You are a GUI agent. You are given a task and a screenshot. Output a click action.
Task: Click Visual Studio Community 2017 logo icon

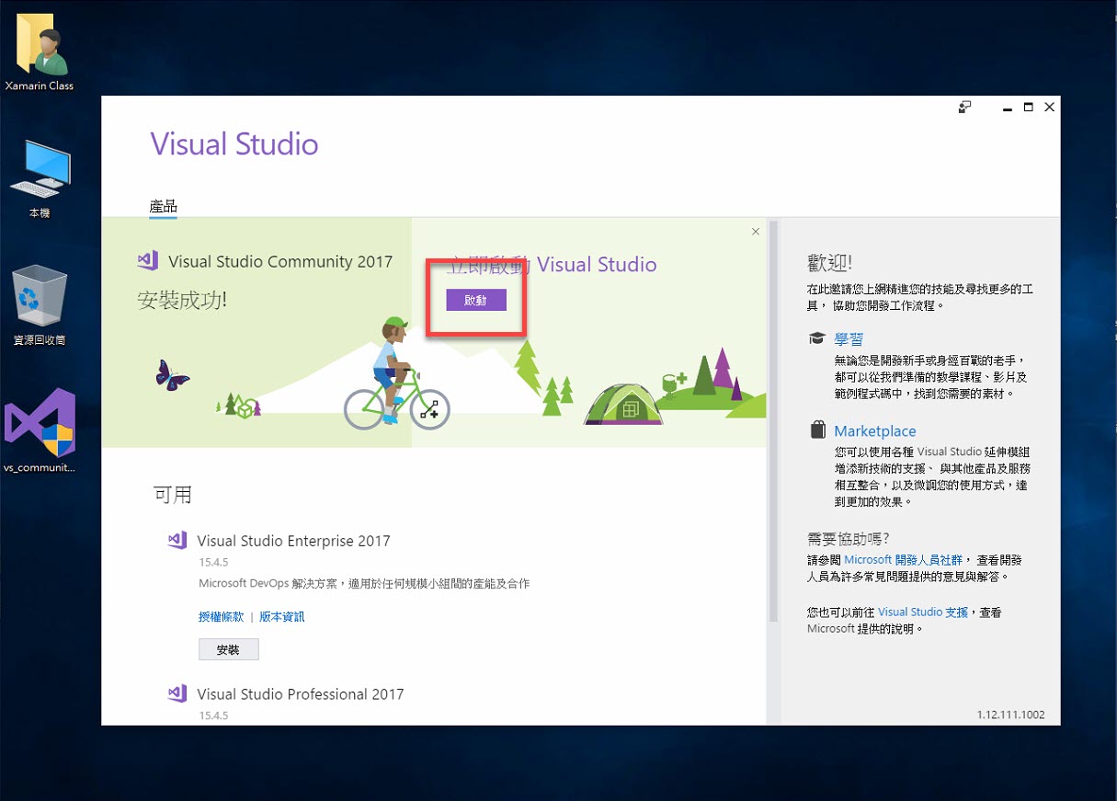point(148,261)
